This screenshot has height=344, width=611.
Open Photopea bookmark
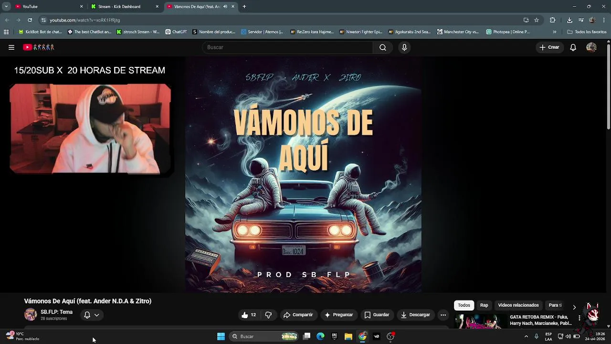[x=508, y=32]
